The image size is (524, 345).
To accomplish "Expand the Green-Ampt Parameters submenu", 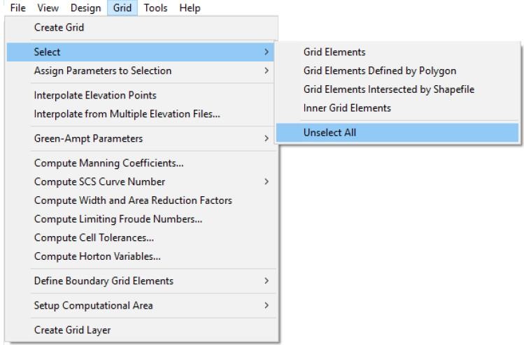I will coord(88,138).
